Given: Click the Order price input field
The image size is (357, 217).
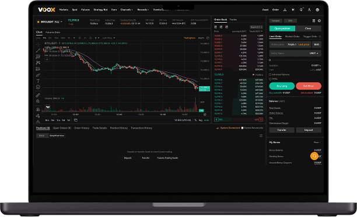Looking at the screenshot, I should click(290, 44).
